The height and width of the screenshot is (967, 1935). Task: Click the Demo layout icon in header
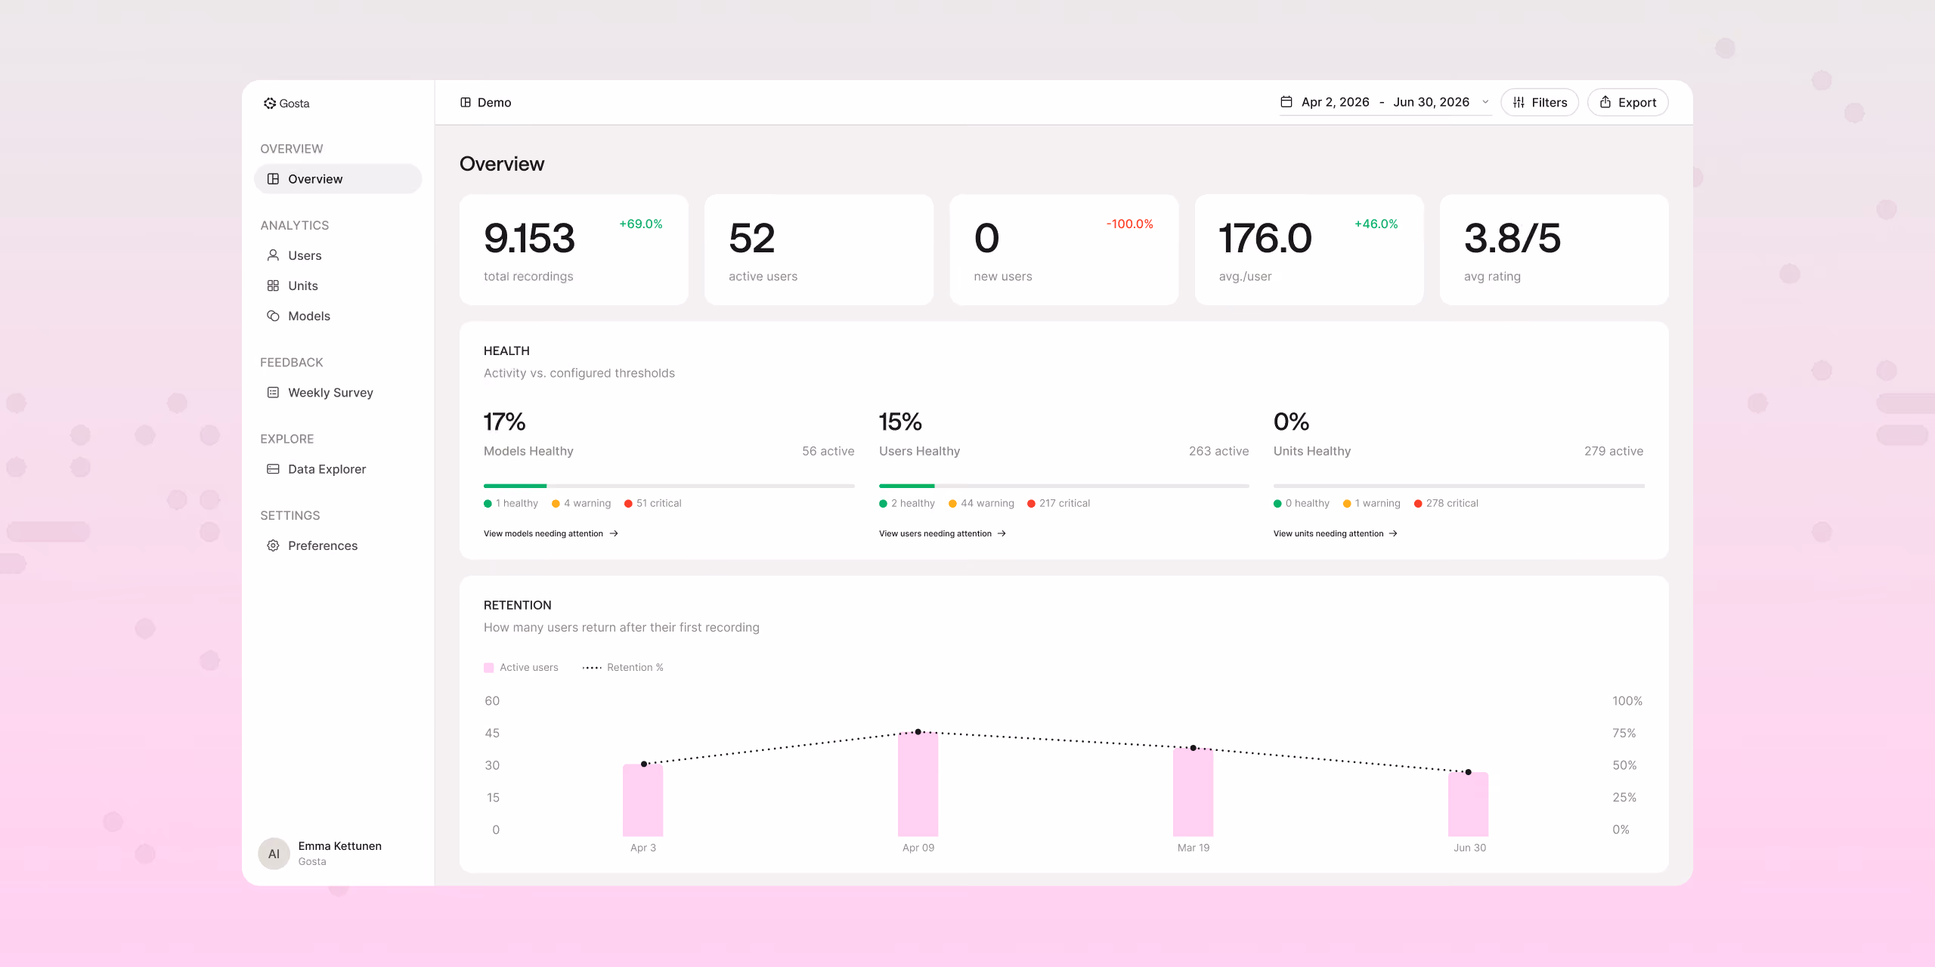466,103
